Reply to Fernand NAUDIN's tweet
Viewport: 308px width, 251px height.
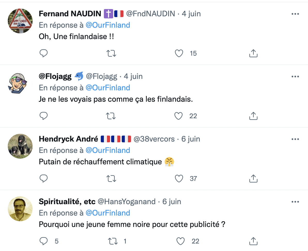[x=43, y=53]
